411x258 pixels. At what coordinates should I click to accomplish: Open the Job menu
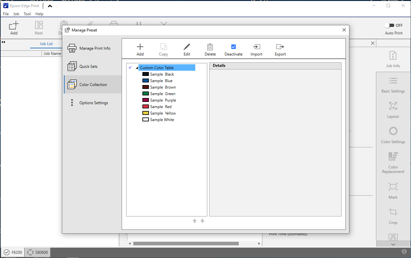[16, 14]
